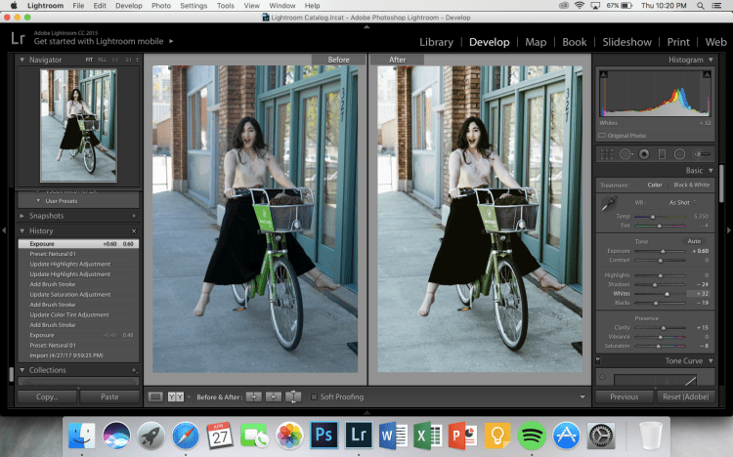Select the Graduated Filter tool
Screen dimensions: 733x457
tap(662, 153)
